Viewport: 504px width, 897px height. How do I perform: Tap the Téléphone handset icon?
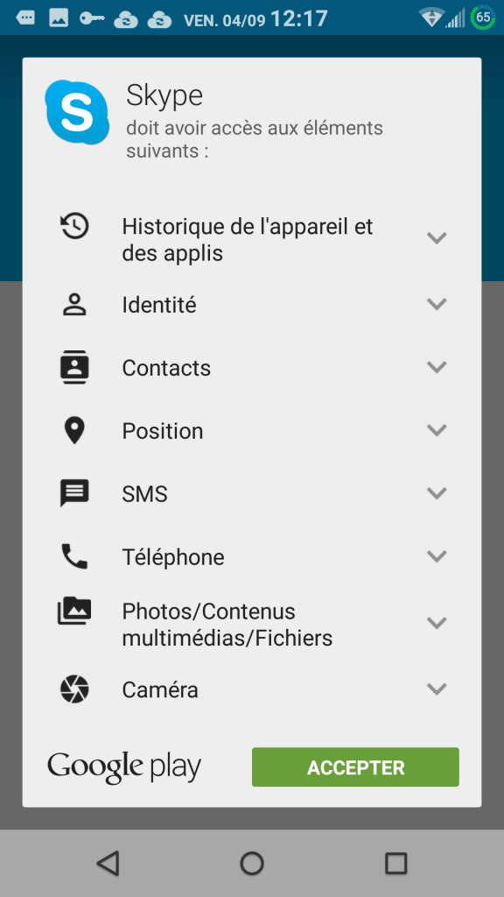tap(75, 556)
